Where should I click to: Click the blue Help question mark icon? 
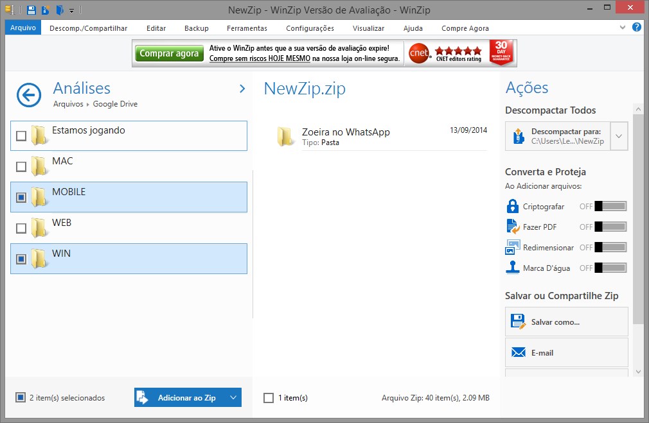(637, 28)
